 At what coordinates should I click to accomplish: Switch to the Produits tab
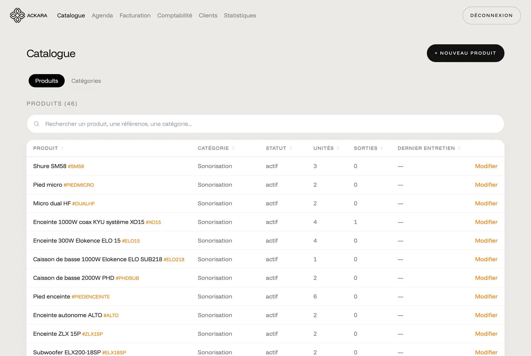(46, 81)
